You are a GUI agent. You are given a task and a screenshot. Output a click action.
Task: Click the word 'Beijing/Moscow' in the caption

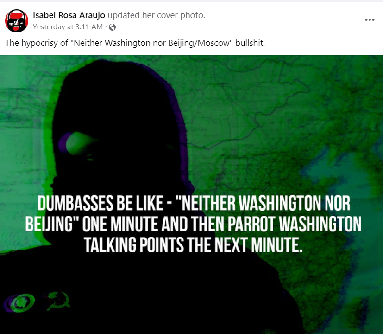199,43
